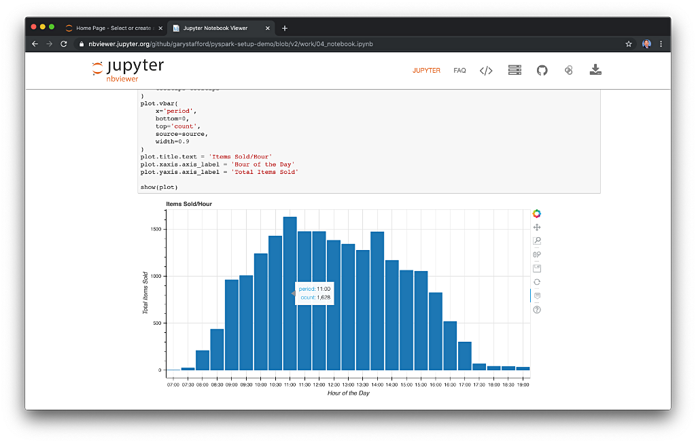Activate the Wheel Zoom tool

537,254
